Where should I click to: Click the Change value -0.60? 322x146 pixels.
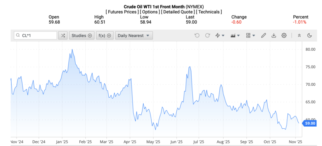click(x=236, y=22)
